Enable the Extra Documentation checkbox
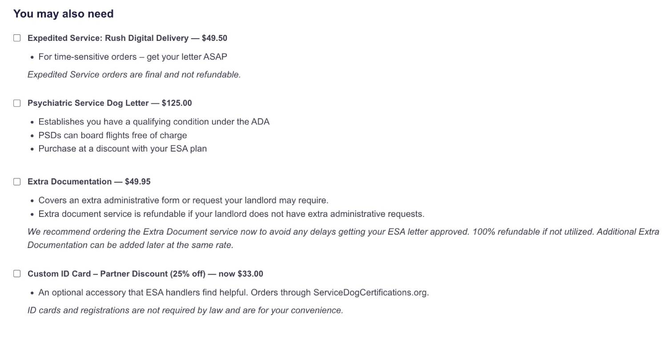Viewport: 667px width, 352px height. click(x=17, y=182)
